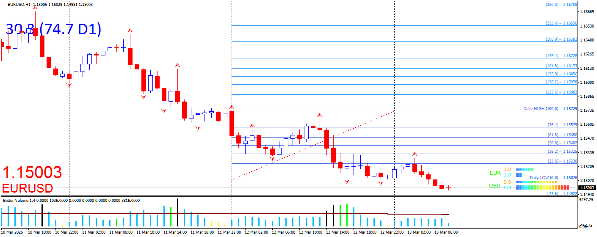Click the "(-23.6) - 1.14922" Fibonacci label
Image resolution: width=597 pixels, height=237 pixels.
tap(561, 193)
